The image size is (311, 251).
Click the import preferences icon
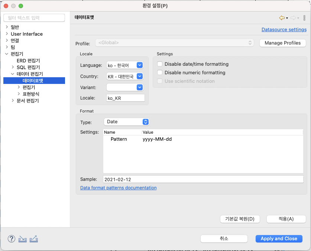tap(22, 239)
